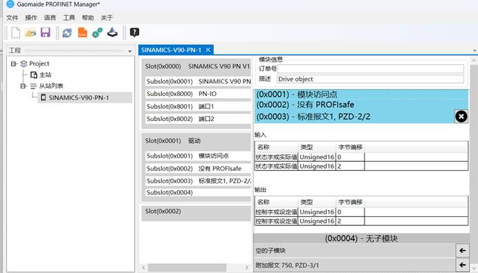
Task: Save project with purple floppy icon
Action: pyautogui.click(x=46, y=32)
